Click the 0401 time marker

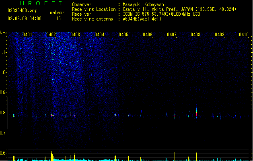click(x=27, y=35)
